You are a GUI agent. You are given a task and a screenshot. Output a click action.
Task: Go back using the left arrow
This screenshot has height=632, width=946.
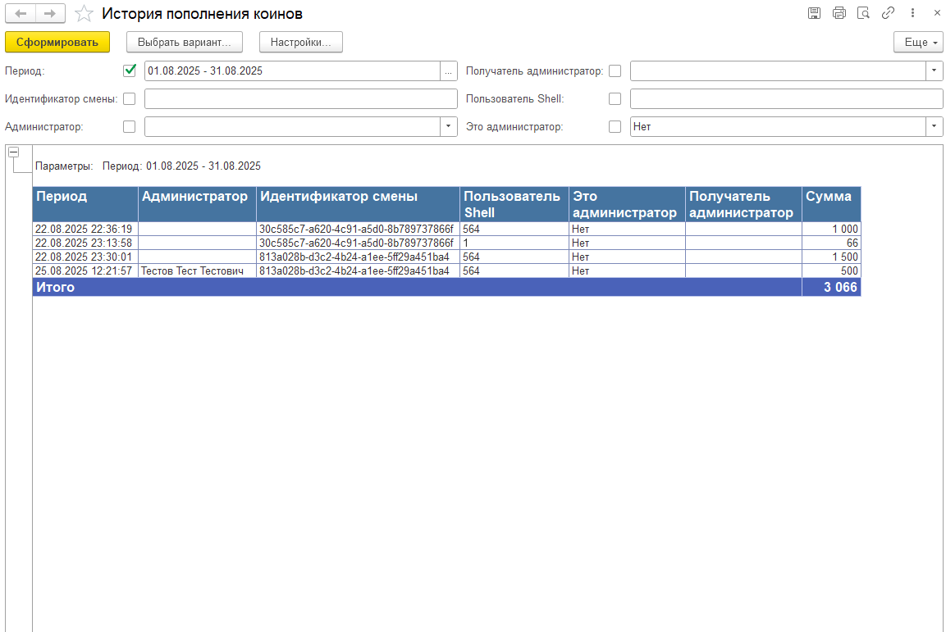click(21, 13)
